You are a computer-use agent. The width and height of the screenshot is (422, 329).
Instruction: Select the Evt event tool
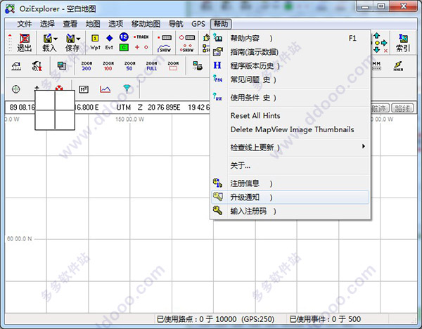[x=109, y=42]
